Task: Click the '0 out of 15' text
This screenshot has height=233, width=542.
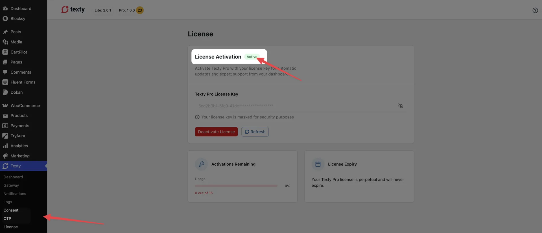Action: tap(204, 193)
